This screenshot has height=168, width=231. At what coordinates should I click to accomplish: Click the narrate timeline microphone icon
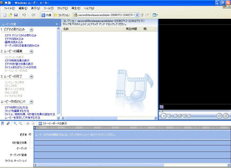8,123
